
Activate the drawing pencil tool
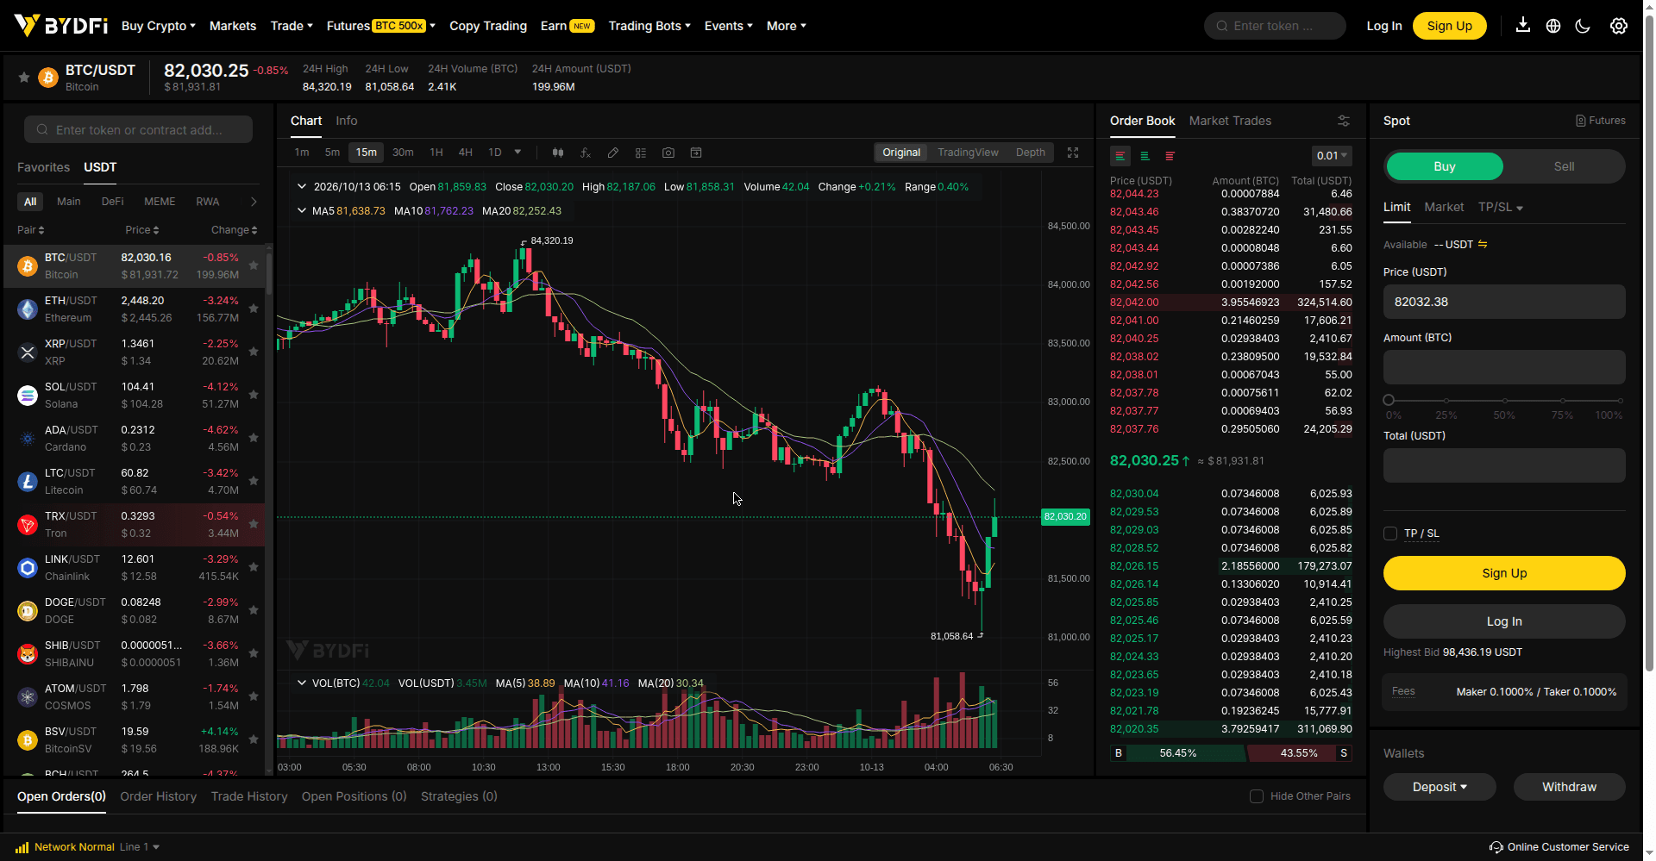613,153
